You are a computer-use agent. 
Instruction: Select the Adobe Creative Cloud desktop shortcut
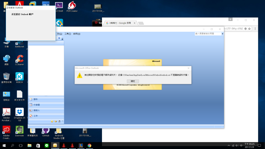pyautogui.click(x=6, y=132)
